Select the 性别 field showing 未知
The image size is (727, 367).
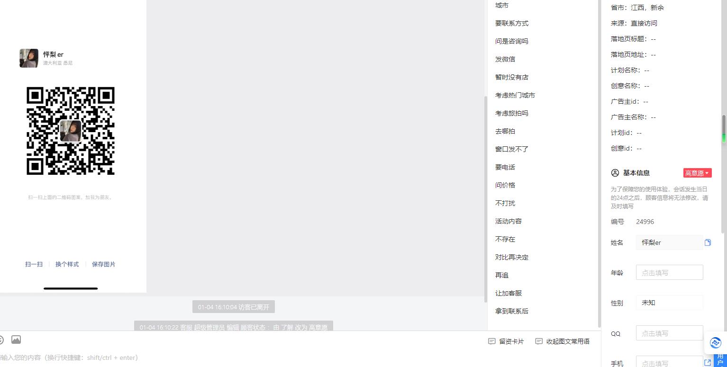click(669, 303)
